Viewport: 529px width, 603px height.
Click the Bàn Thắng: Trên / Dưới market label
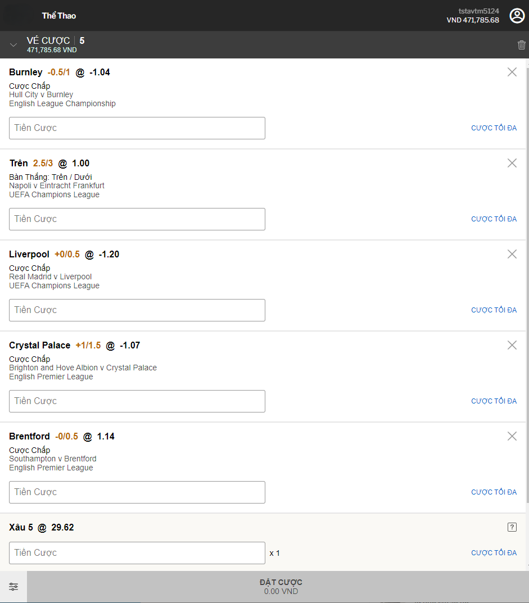[x=51, y=177]
